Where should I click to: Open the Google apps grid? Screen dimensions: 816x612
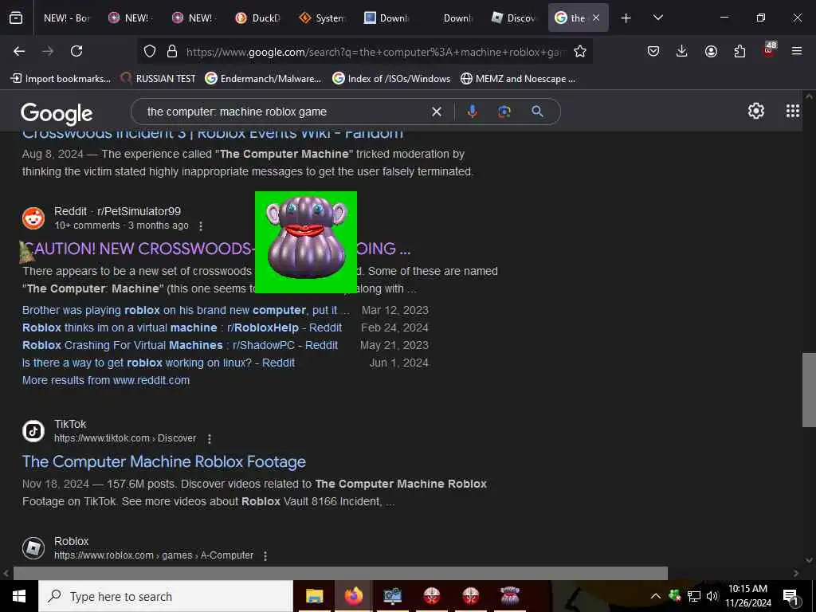click(x=793, y=111)
